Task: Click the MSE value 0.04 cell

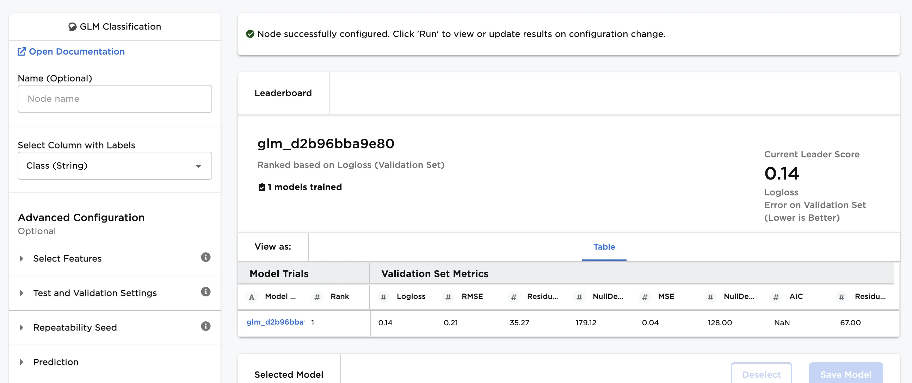Action: click(650, 323)
